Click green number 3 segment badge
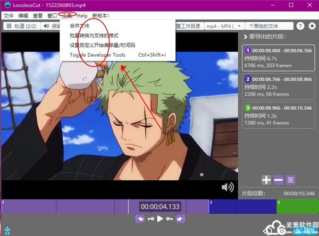319x236 pixels. (248, 108)
